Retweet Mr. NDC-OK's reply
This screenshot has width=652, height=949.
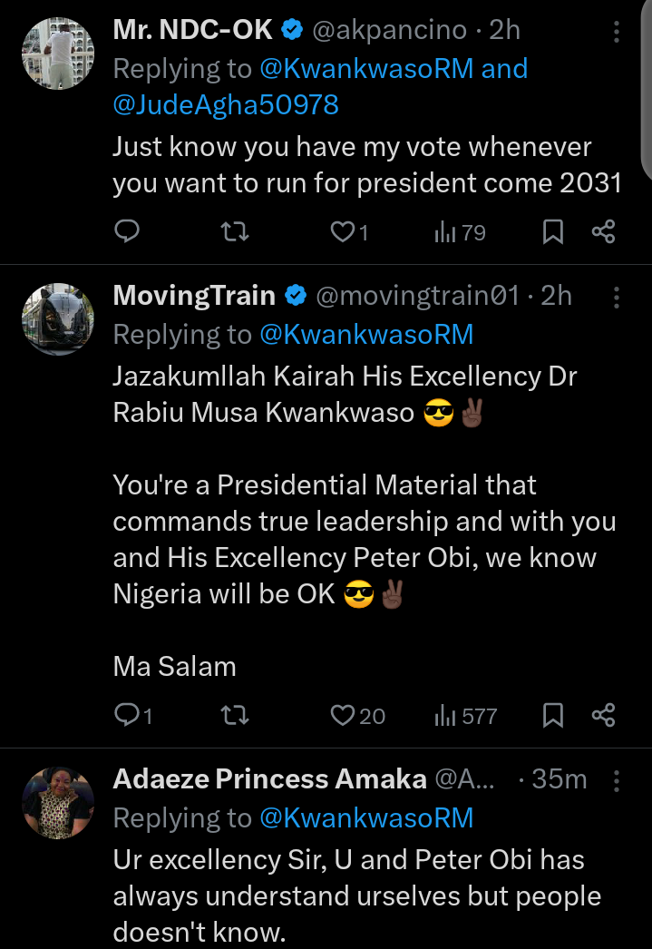[235, 231]
